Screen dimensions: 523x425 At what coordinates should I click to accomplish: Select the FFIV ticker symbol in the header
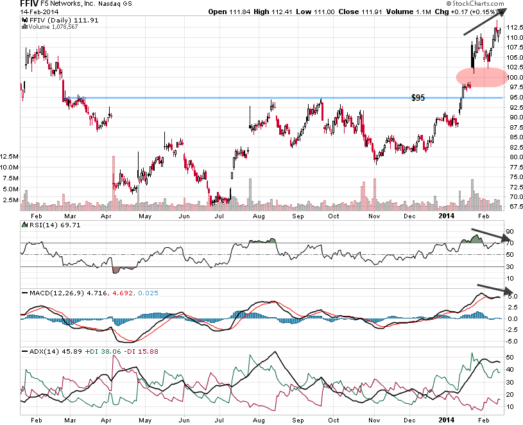[30, 4]
